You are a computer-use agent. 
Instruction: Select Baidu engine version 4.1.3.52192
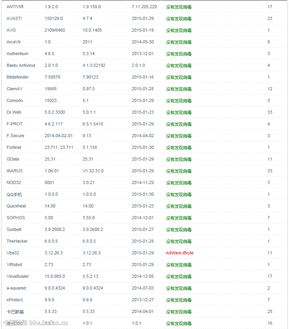[94, 66]
